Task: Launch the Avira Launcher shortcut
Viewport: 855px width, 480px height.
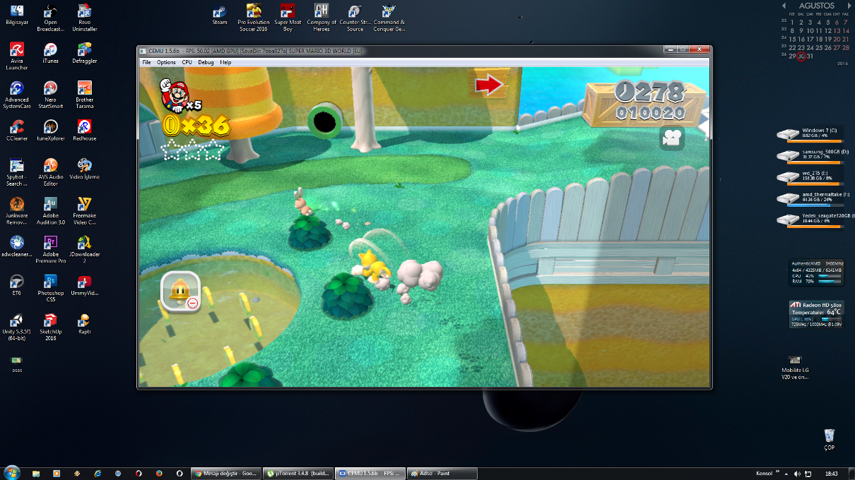Action: 17,56
